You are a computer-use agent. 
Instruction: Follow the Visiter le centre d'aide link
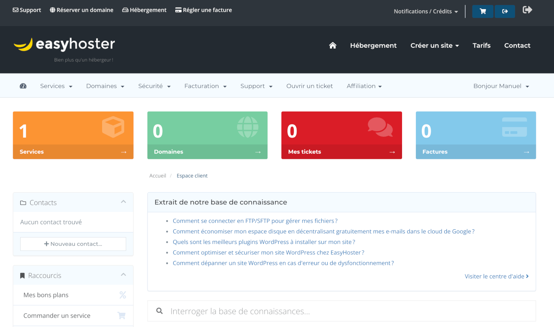coord(494,276)
